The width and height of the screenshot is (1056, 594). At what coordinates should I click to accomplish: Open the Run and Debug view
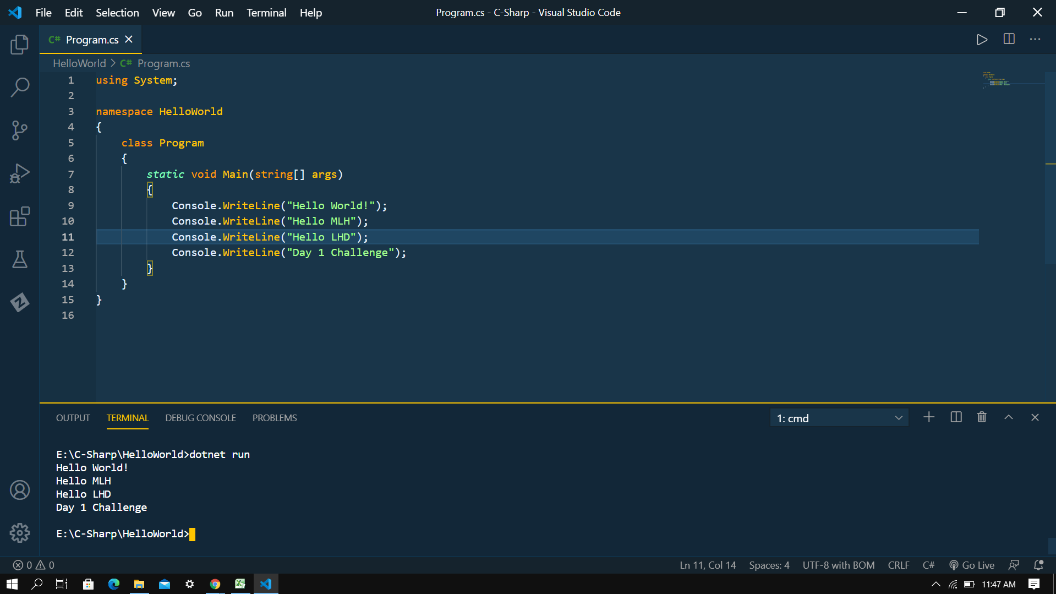pos(20,173)
